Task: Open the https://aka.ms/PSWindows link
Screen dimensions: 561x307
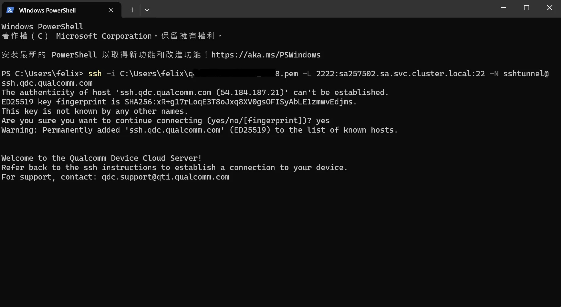Action: [x=266, y=55]
